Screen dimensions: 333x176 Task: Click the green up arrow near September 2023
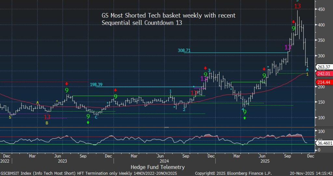pos(88,122)
